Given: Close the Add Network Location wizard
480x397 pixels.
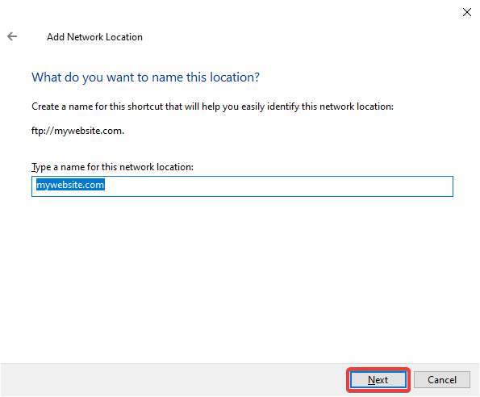Looking at the screenshot, I should [x=467, y=12].
